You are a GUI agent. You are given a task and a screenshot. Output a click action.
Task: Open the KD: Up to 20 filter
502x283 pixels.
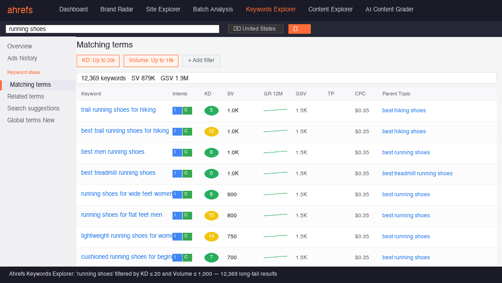point(98,61)
